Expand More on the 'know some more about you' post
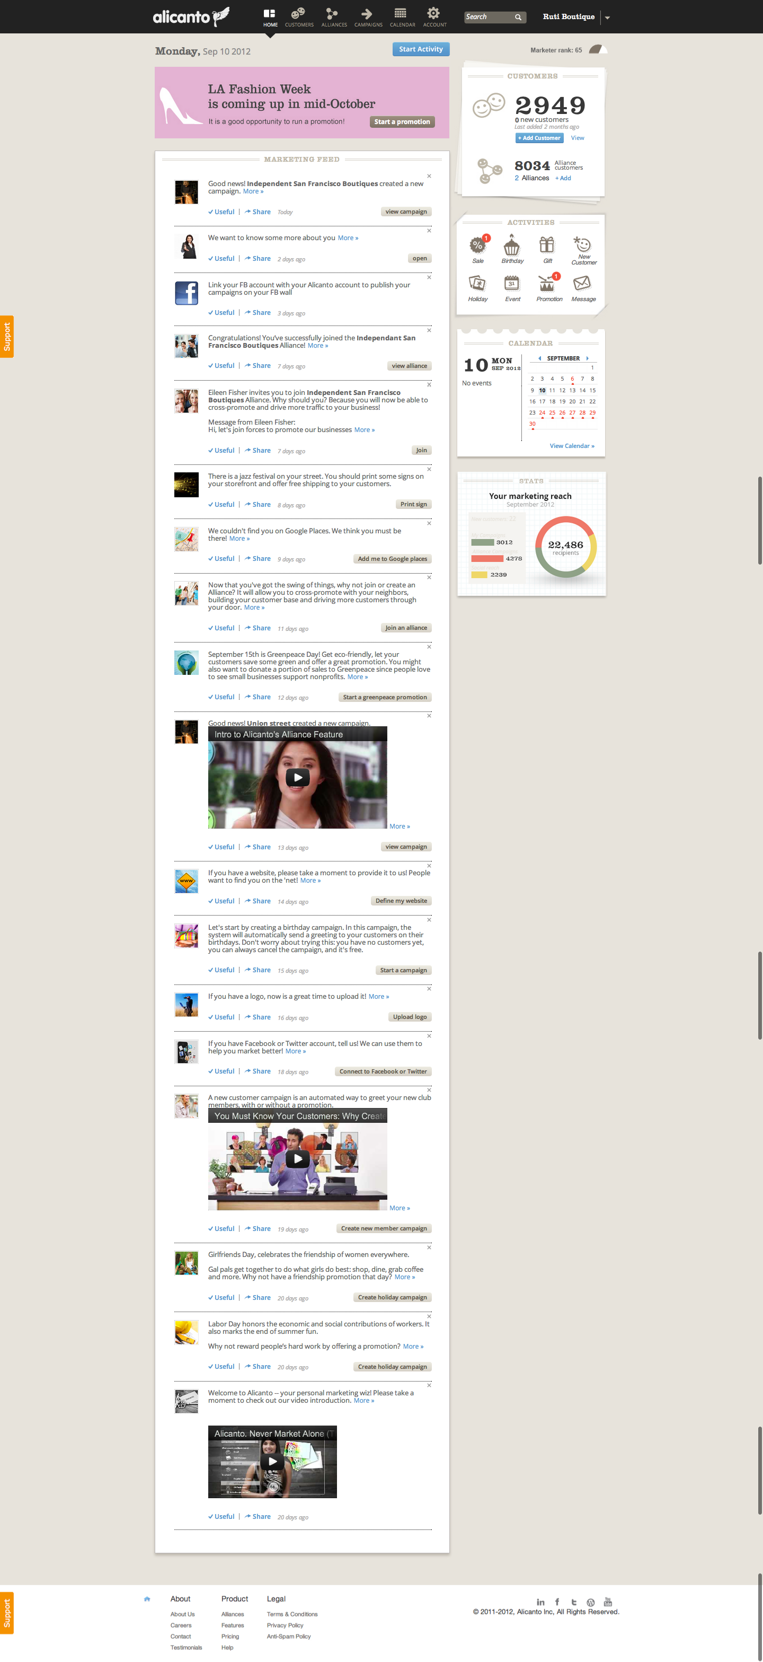Screen dimensions: 763x1662 348,238
